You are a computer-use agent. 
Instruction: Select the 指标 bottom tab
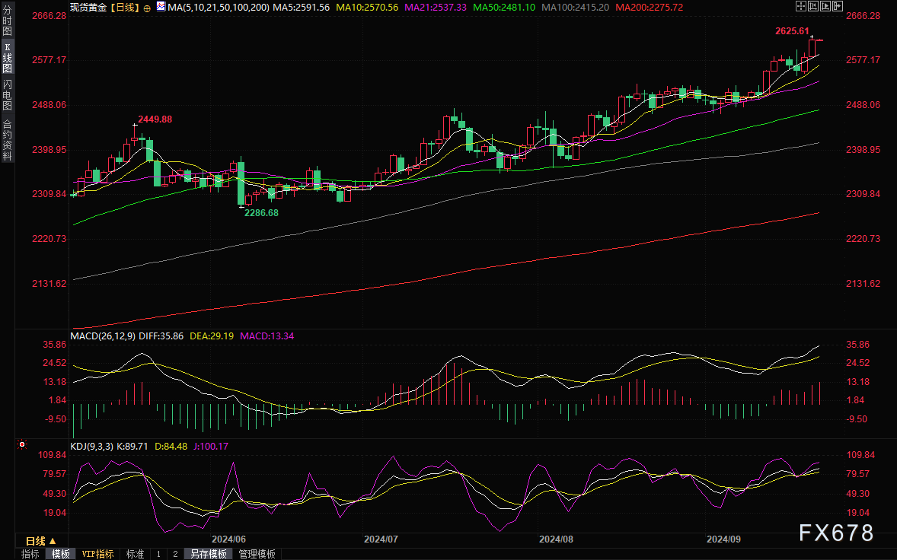30,554
